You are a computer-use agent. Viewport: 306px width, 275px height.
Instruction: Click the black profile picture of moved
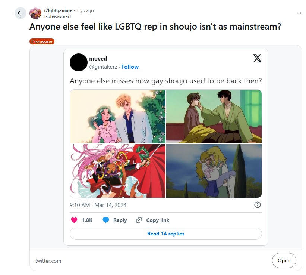(78, 62)
